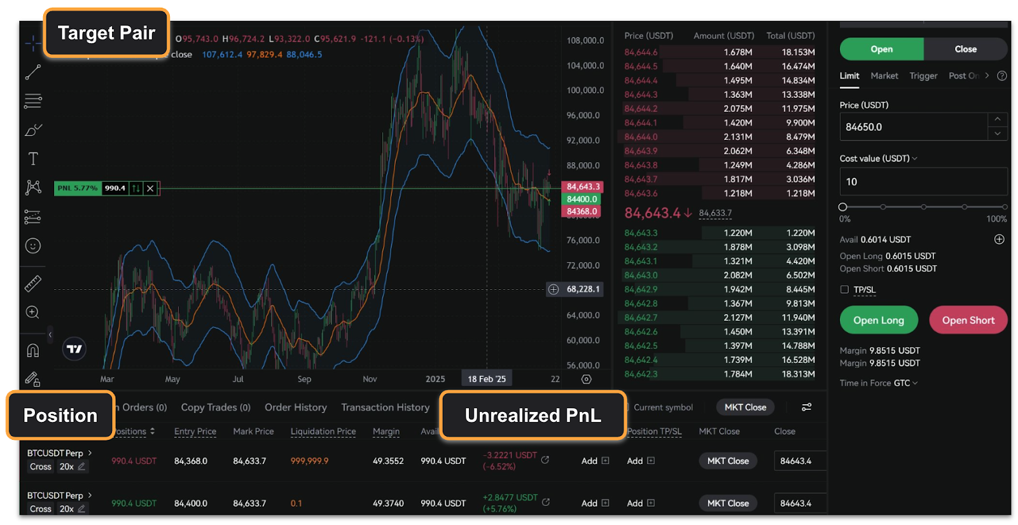Open the emoji sticker tool
Screen dimensions: 1018x525
pos(33,246)
